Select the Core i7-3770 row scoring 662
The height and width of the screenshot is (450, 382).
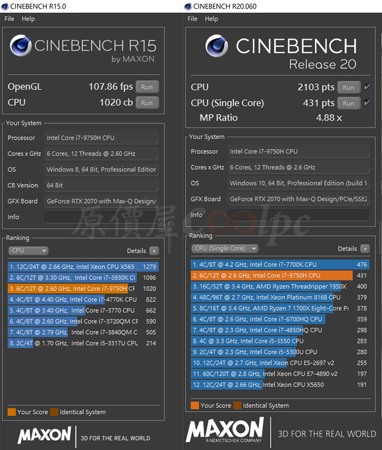83,310
